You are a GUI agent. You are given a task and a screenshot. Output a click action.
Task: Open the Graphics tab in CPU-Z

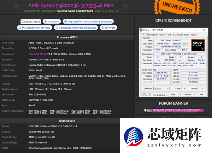(178, 35)
